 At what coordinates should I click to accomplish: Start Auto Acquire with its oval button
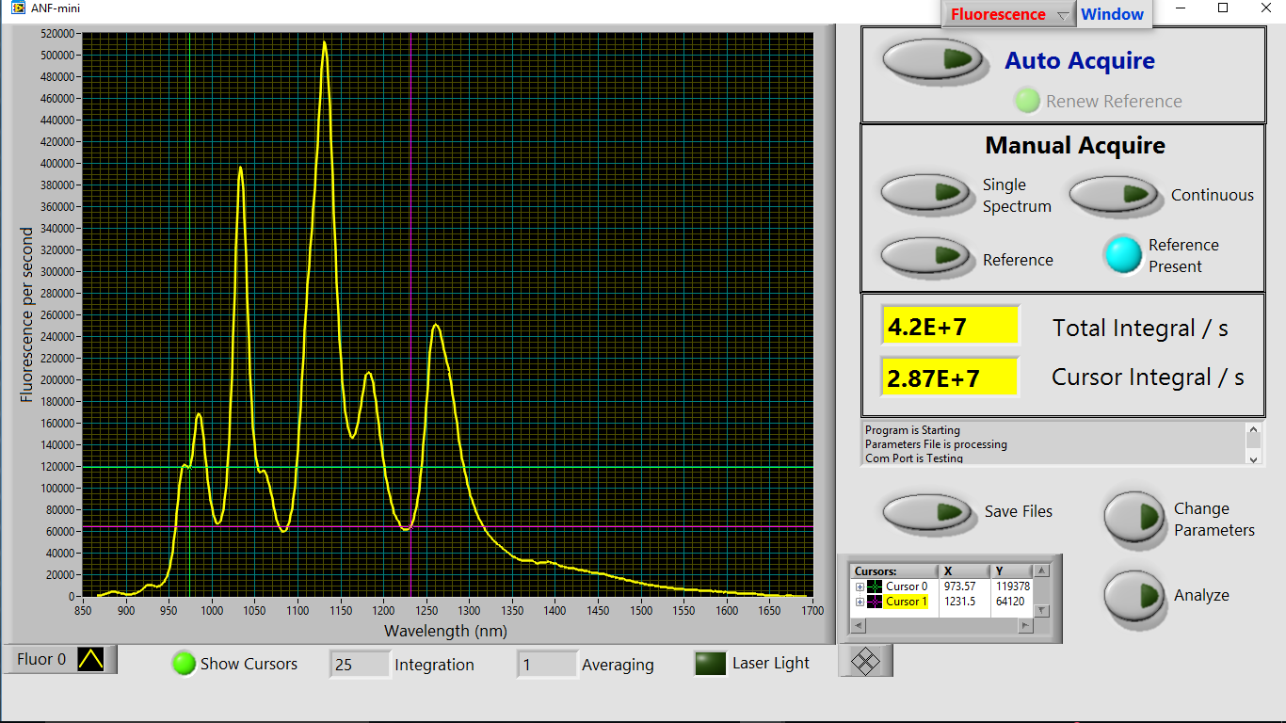pos(932,58)
